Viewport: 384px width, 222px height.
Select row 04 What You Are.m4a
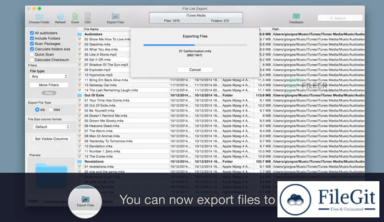101,50
